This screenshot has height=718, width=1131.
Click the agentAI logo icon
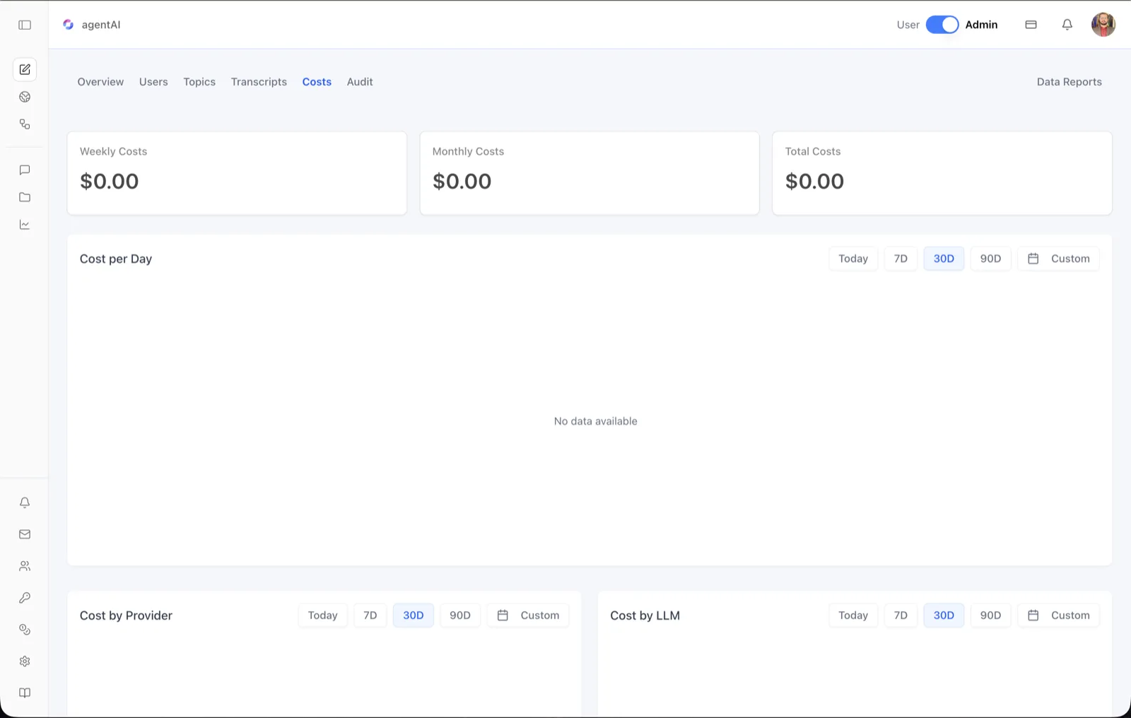(68, 25)
